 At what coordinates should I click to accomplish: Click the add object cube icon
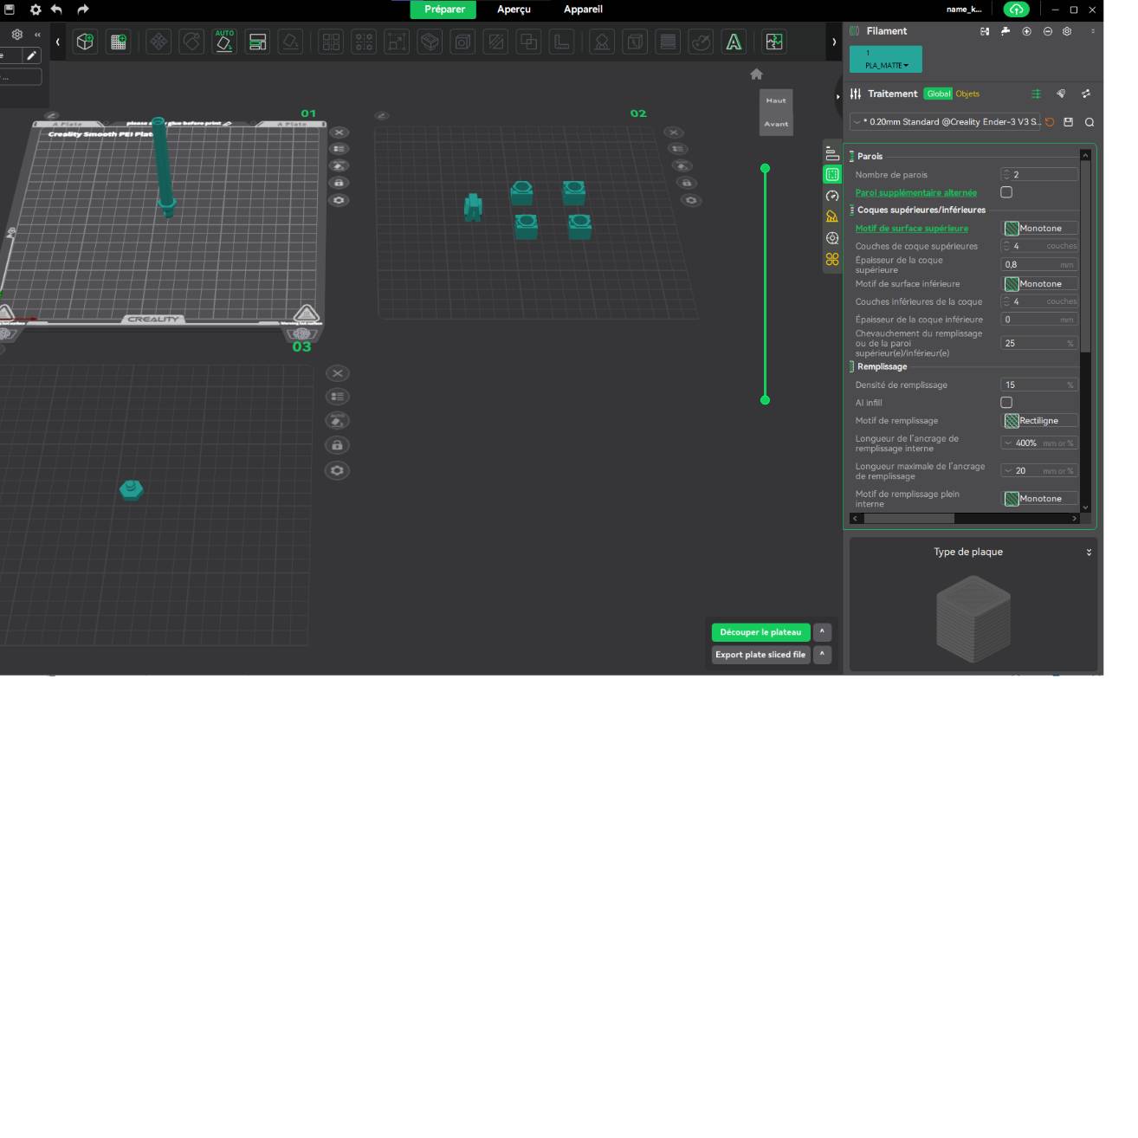[x=85, y=42]
